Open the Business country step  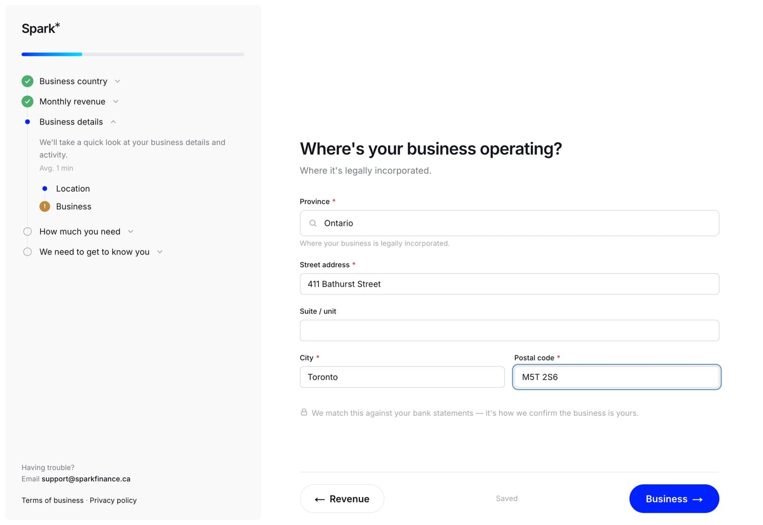point(73,81)
